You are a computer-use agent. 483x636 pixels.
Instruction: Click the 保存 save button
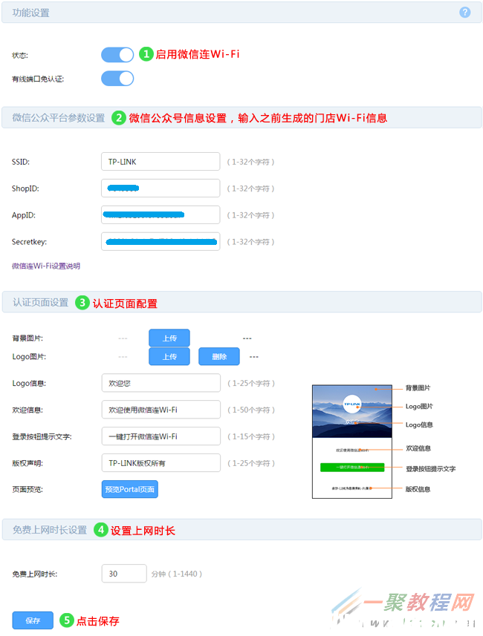33,620
